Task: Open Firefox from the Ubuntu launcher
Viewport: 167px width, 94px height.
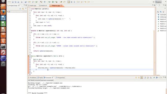Action: click(3, 12)
